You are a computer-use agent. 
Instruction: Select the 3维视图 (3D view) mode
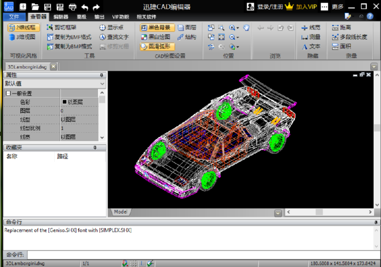point(22,37)
